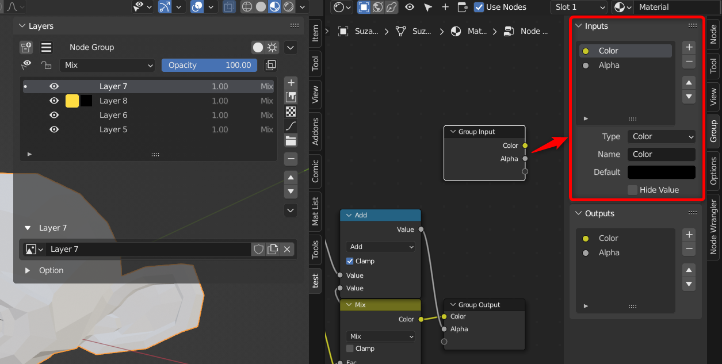The image size is (722, 364).
Task: Remove input socket with minus button
Action: [689, 62]
